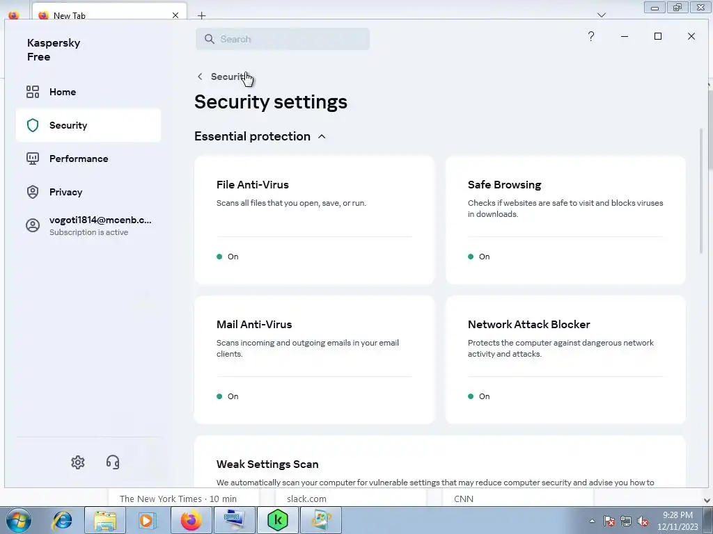Click the Performance monitor icon
The width and height of the screenshot is (713, 534).
(x=33, y=159)
